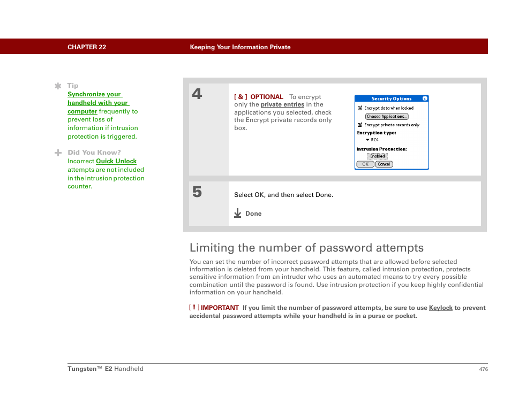This screenshot has width=511, height=395.
Task: Click the Done down-arrow icon
Action: 238,214
